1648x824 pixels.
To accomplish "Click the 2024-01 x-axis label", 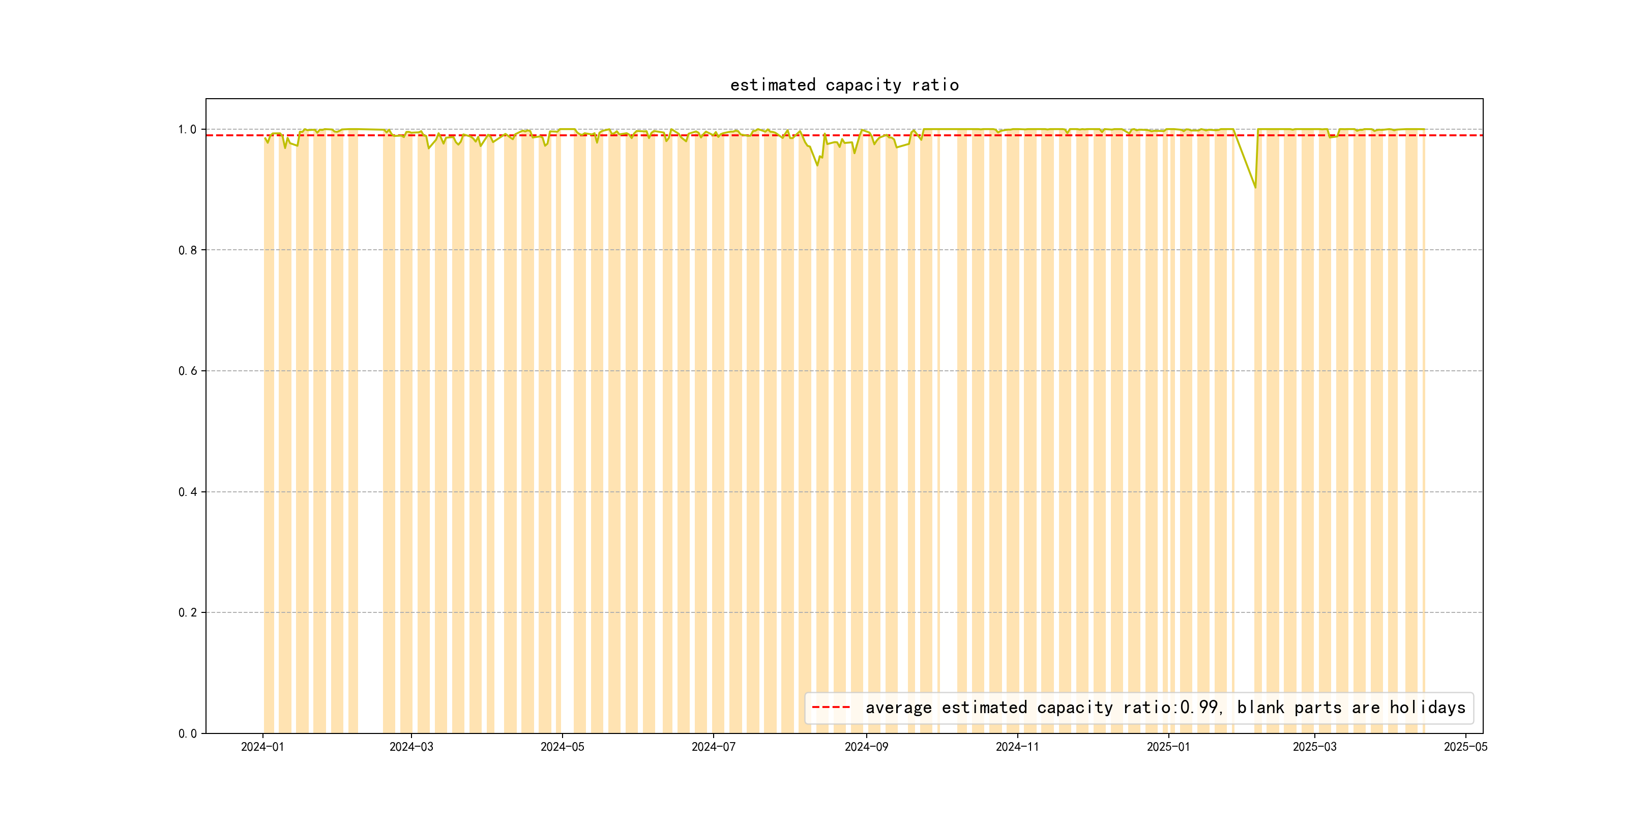I will 262,747.
